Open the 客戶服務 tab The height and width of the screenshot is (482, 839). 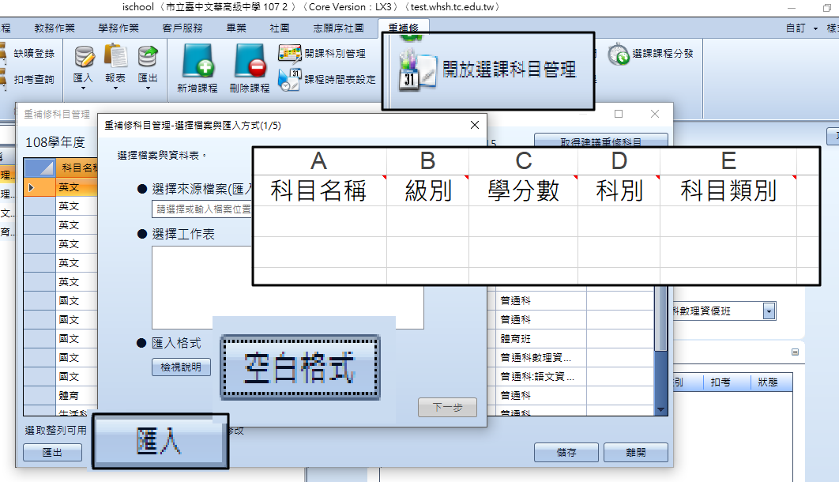[x=182, y=28]
